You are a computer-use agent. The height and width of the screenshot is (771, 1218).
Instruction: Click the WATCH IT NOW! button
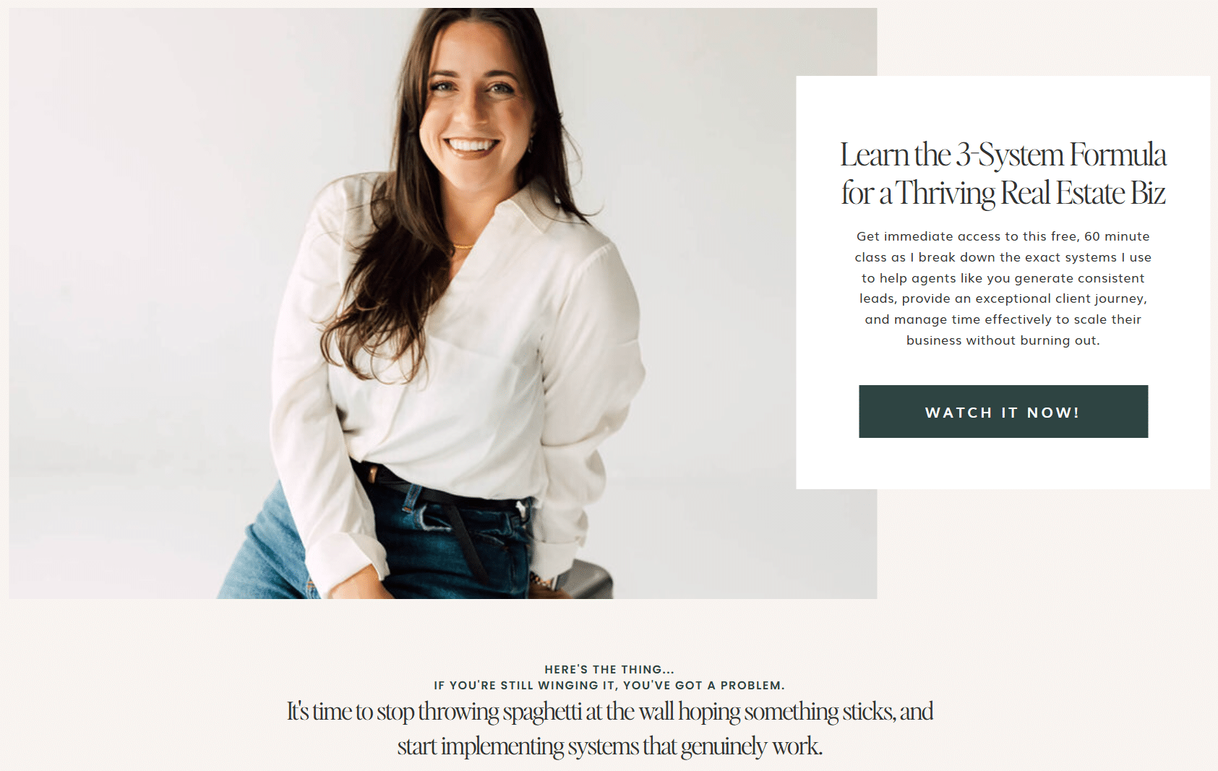tap(1003, 411)
